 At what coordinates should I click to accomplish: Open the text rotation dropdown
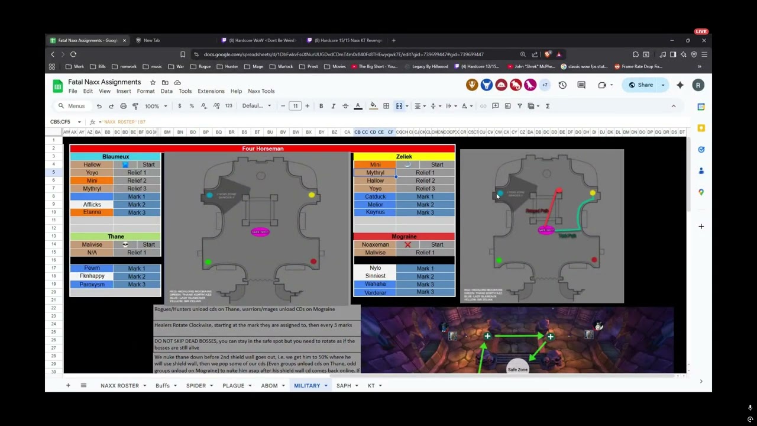tap(466, 106)
